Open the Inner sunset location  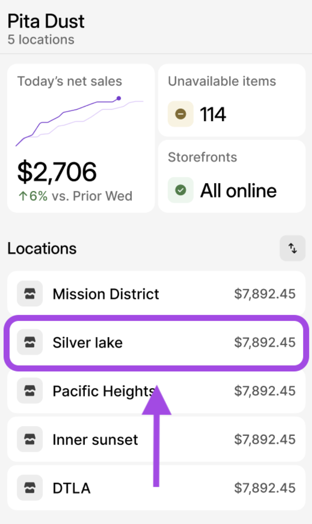(156, 439)
